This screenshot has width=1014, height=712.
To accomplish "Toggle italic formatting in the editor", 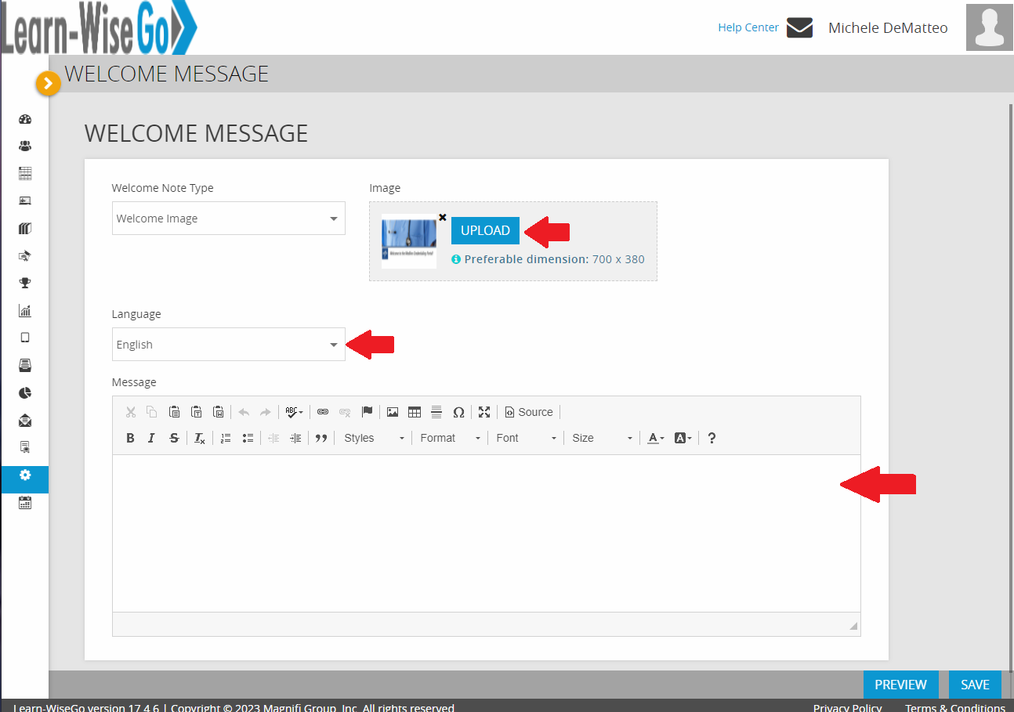I will pyautogui.click(x=151, y=437).
